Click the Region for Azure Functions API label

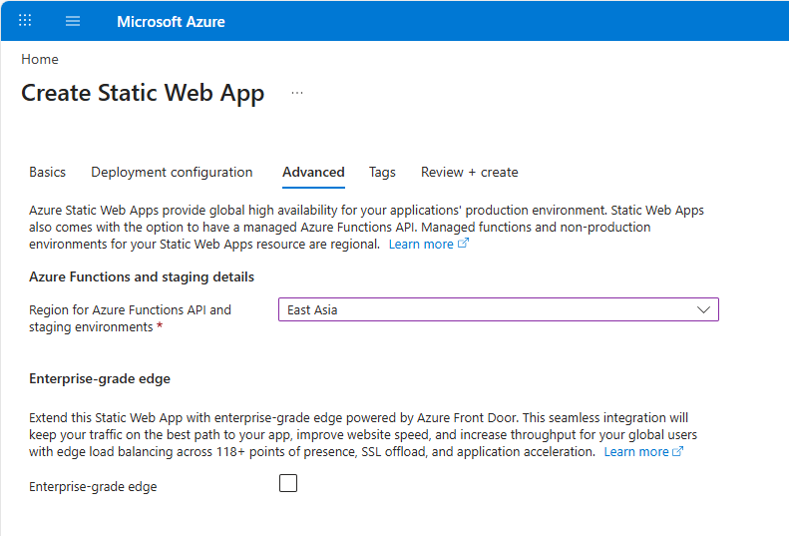point(130,318)
